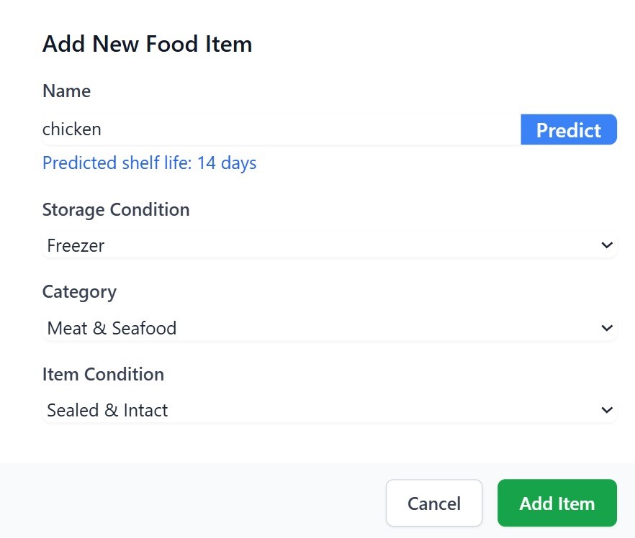Click the Storage Condition label
Viewport: 635px width, 538px height.
[x=116, y=210]
